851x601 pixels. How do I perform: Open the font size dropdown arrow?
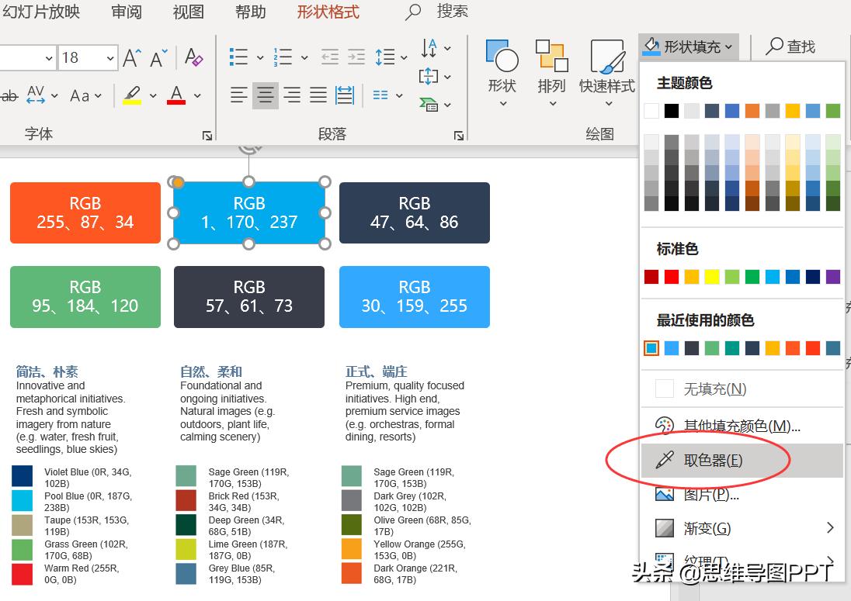tap(111, 57)
